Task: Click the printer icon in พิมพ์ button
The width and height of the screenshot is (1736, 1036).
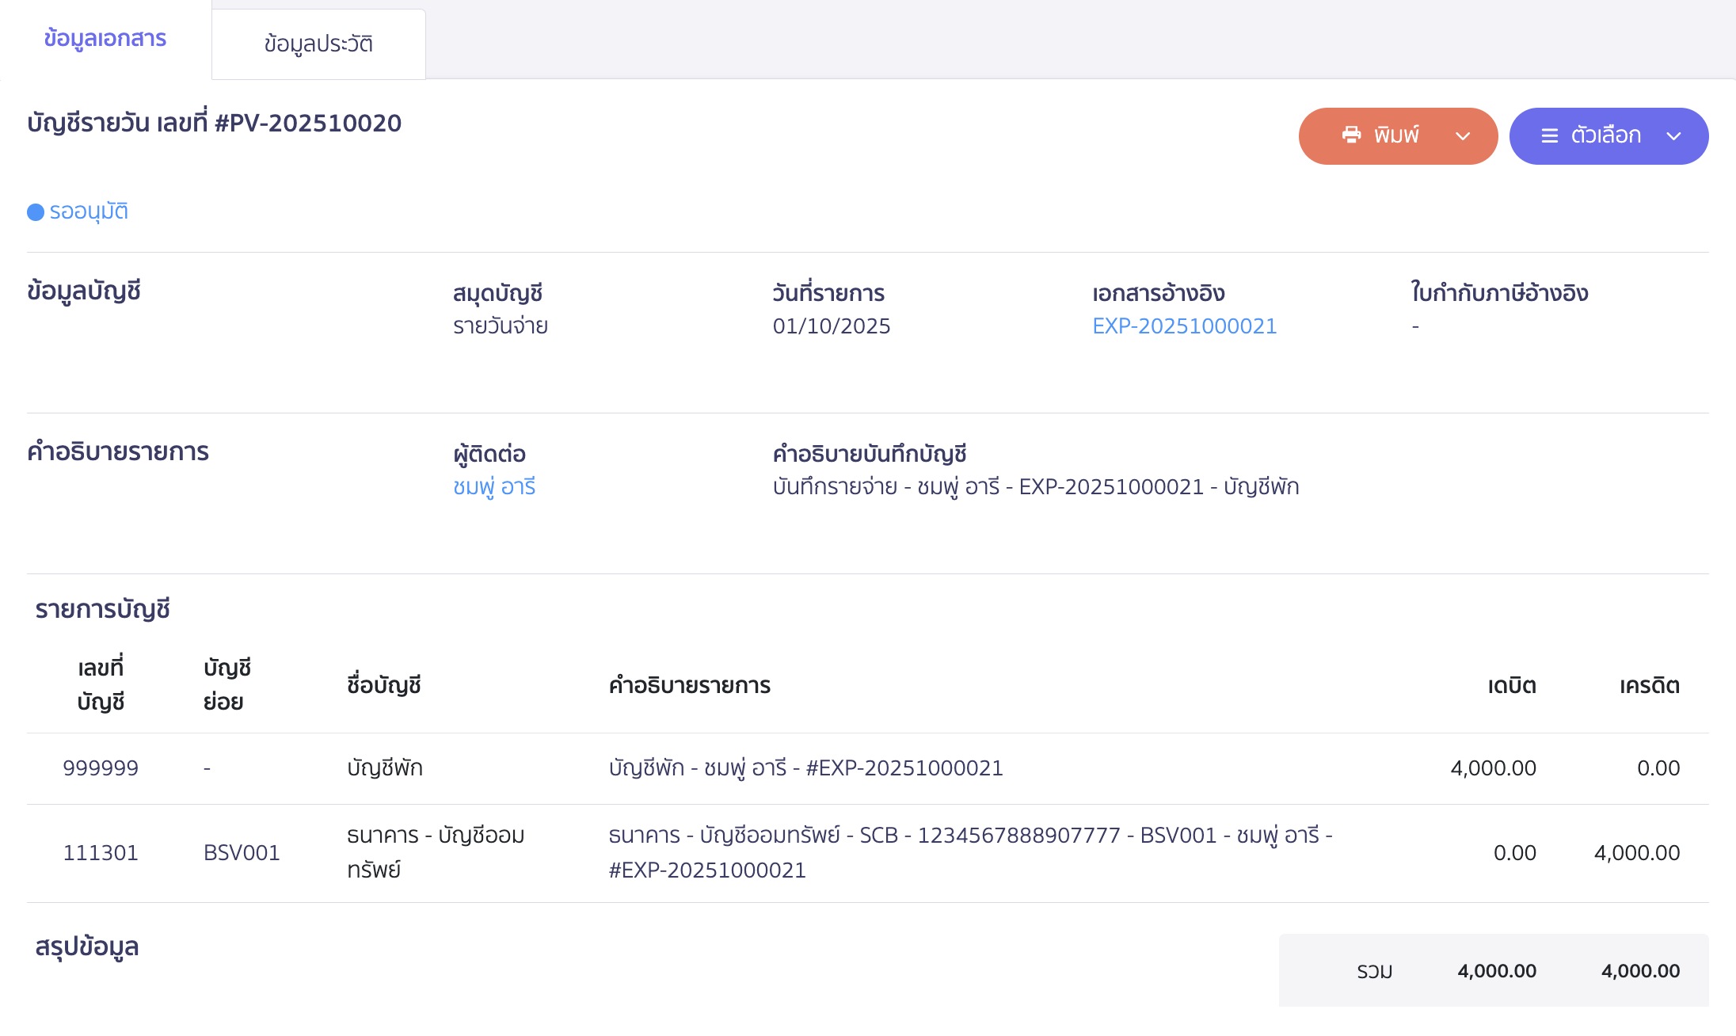Action: click(1351, 135)
